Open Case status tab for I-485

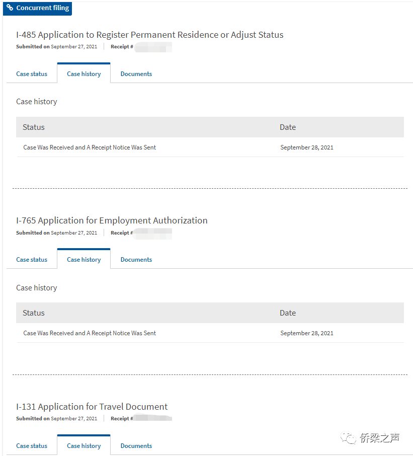click(32, 74)
